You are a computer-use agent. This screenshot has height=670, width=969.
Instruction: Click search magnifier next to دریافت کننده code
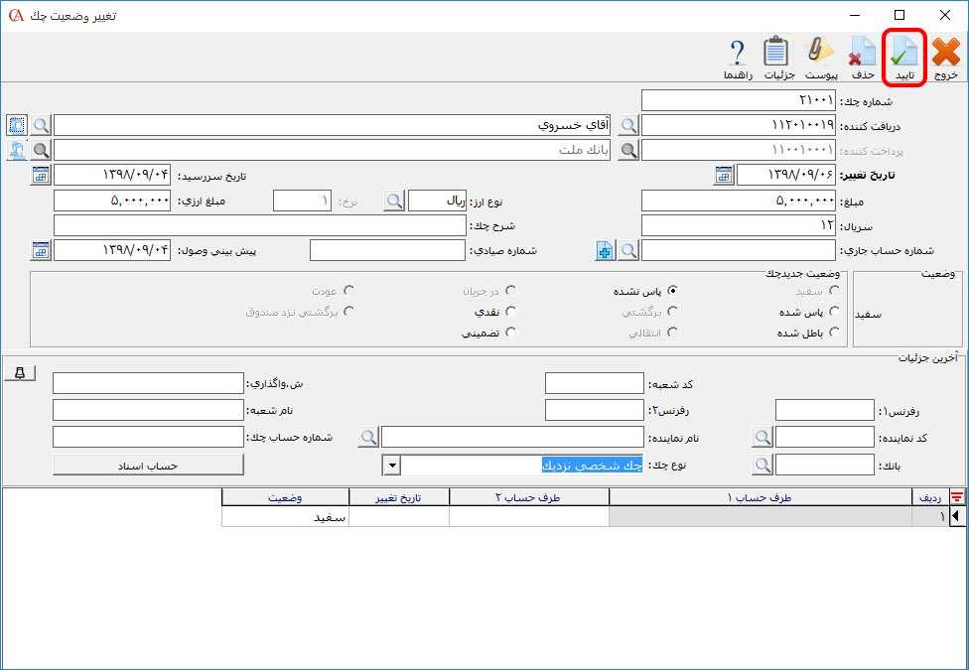point(627,125)
